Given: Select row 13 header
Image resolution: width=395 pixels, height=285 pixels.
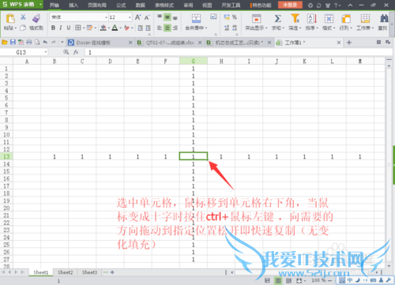Looking at the screenshot, I should click(x=6, y=156).
